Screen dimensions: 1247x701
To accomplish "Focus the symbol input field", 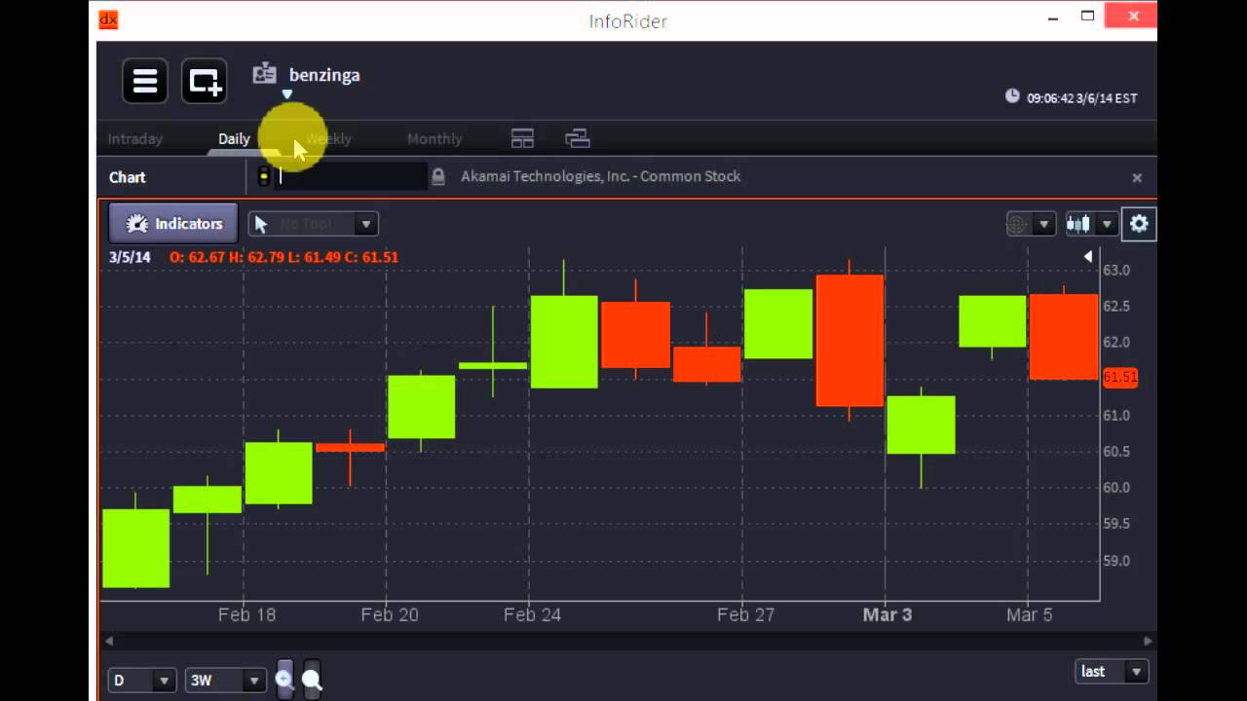I will 351,176.
